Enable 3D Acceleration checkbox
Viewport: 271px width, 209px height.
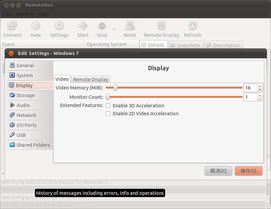108,106
